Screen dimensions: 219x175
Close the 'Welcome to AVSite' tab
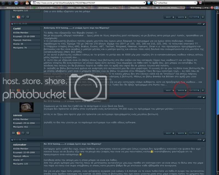(28, 8)
